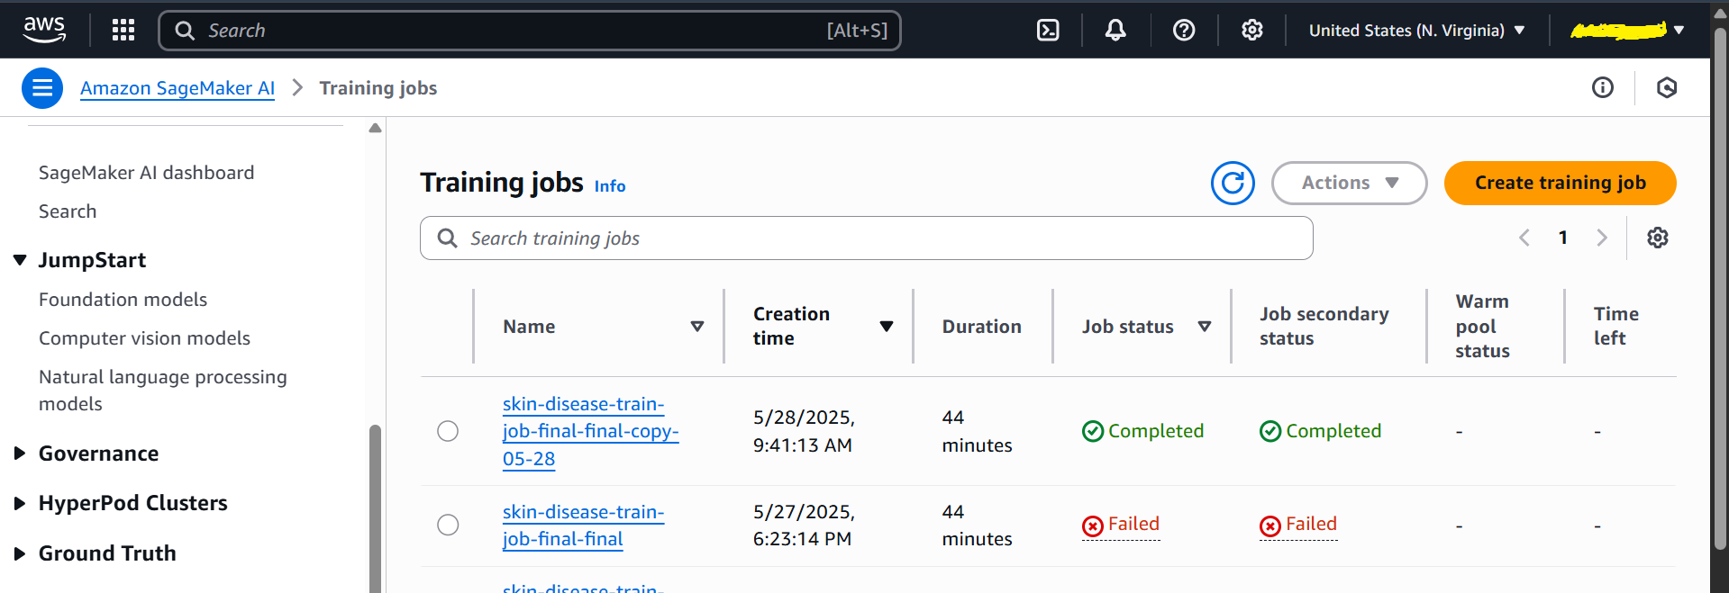Viewport: 1729px width, 593px height.
Task: Toggle the blue hamburger navigation menu
Action: (x=42, y=87)
